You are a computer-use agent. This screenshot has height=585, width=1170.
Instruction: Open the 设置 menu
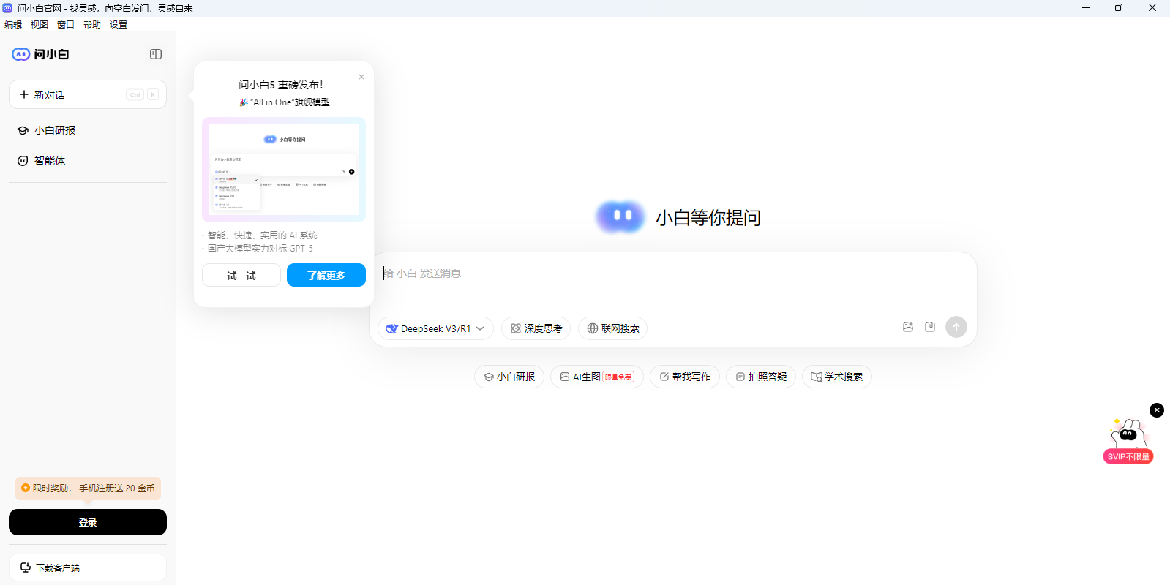(119, 24)
